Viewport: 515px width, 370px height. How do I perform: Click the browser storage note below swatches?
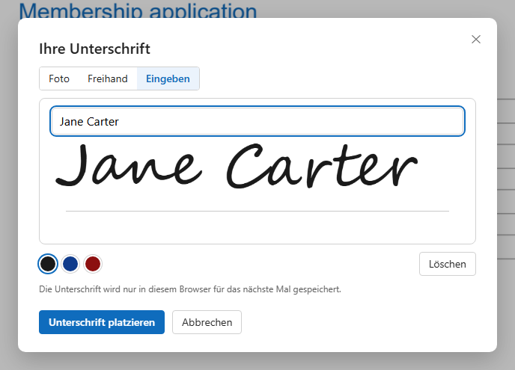[190, 289]
